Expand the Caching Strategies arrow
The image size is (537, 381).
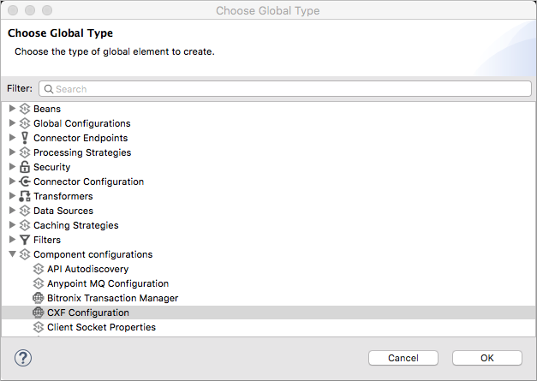pos(12,225)
